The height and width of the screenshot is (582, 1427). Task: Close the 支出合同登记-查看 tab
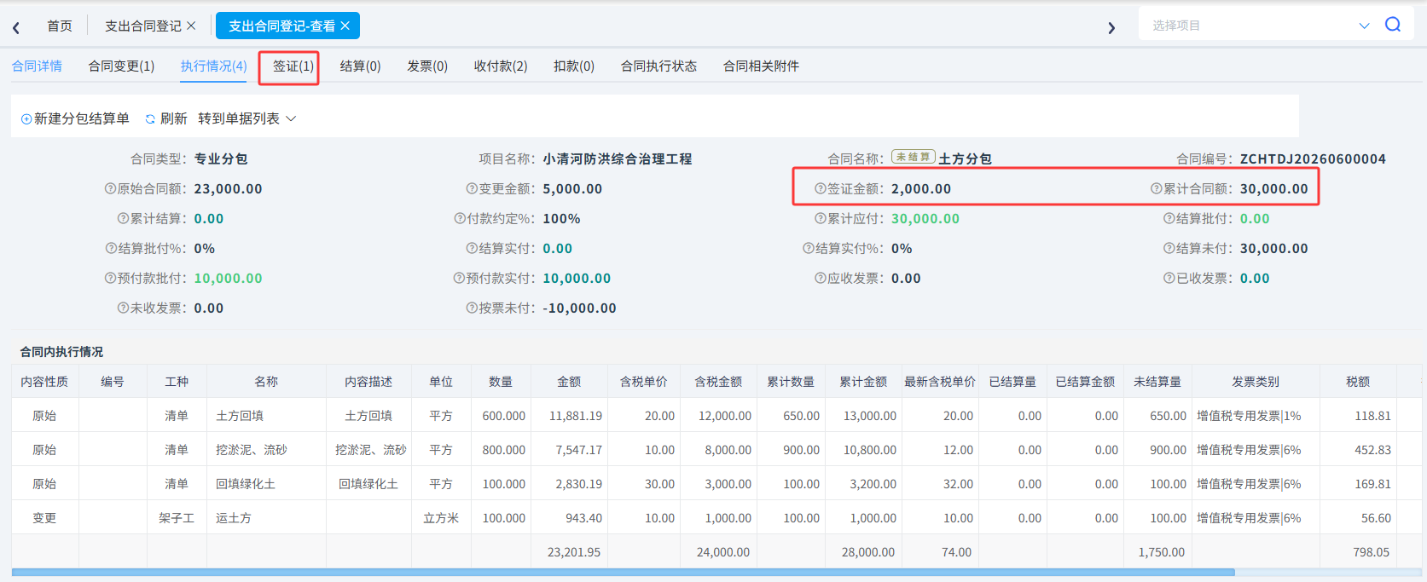click(x=345, y=26)
